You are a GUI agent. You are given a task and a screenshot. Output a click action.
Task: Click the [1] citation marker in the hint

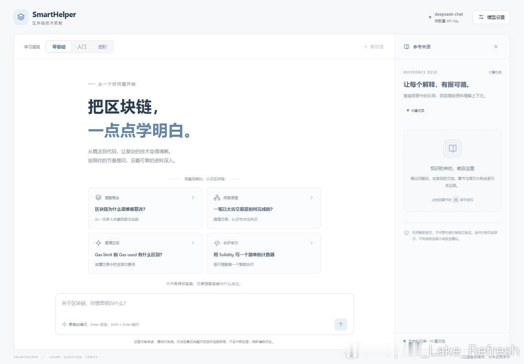(x=456, y=200)
